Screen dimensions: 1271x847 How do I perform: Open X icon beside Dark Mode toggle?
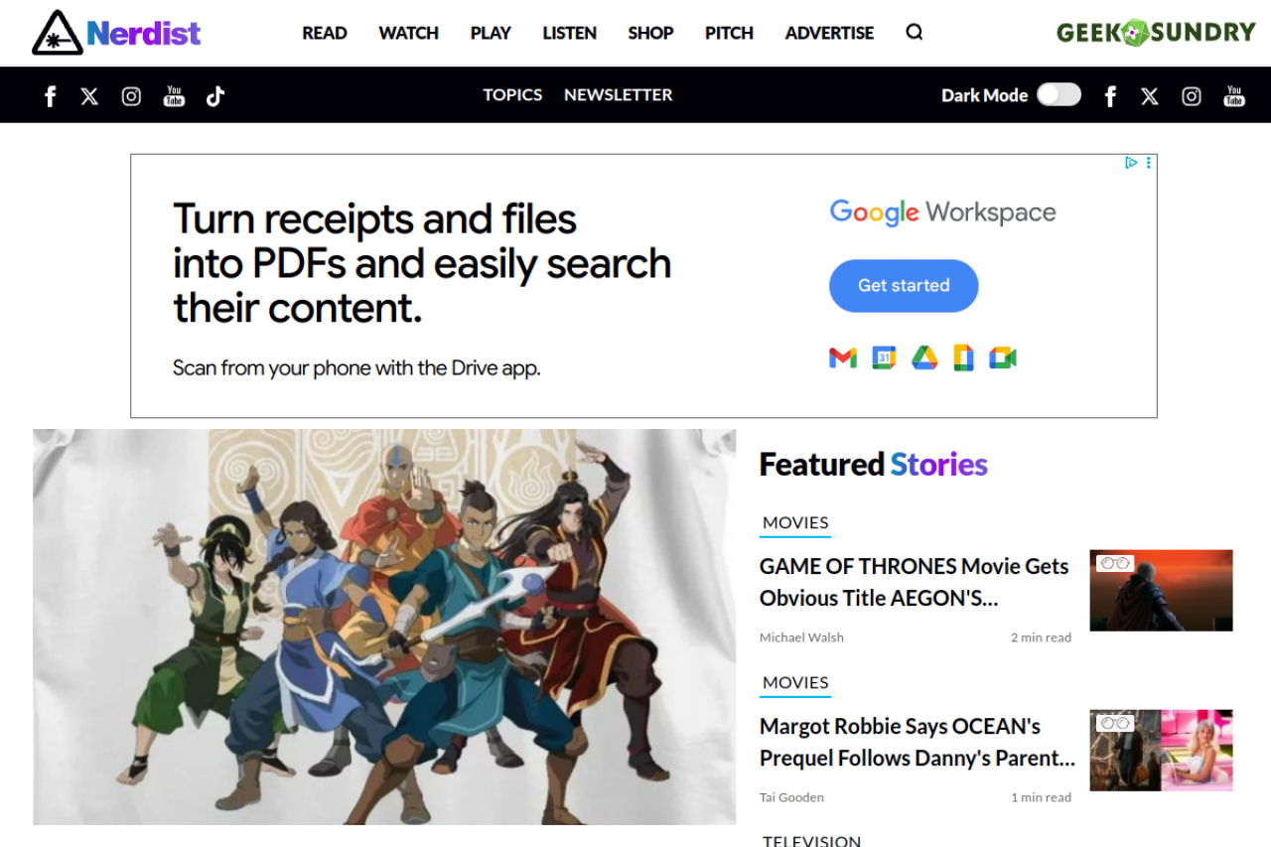pyautogui.click(x=1150, y=95)
